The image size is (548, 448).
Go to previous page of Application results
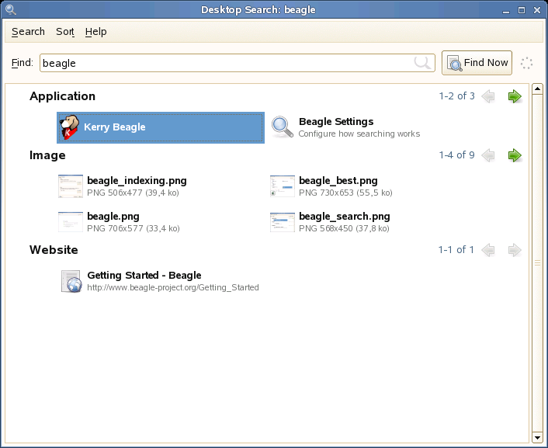pyautogui.click(x=488, y=96)
